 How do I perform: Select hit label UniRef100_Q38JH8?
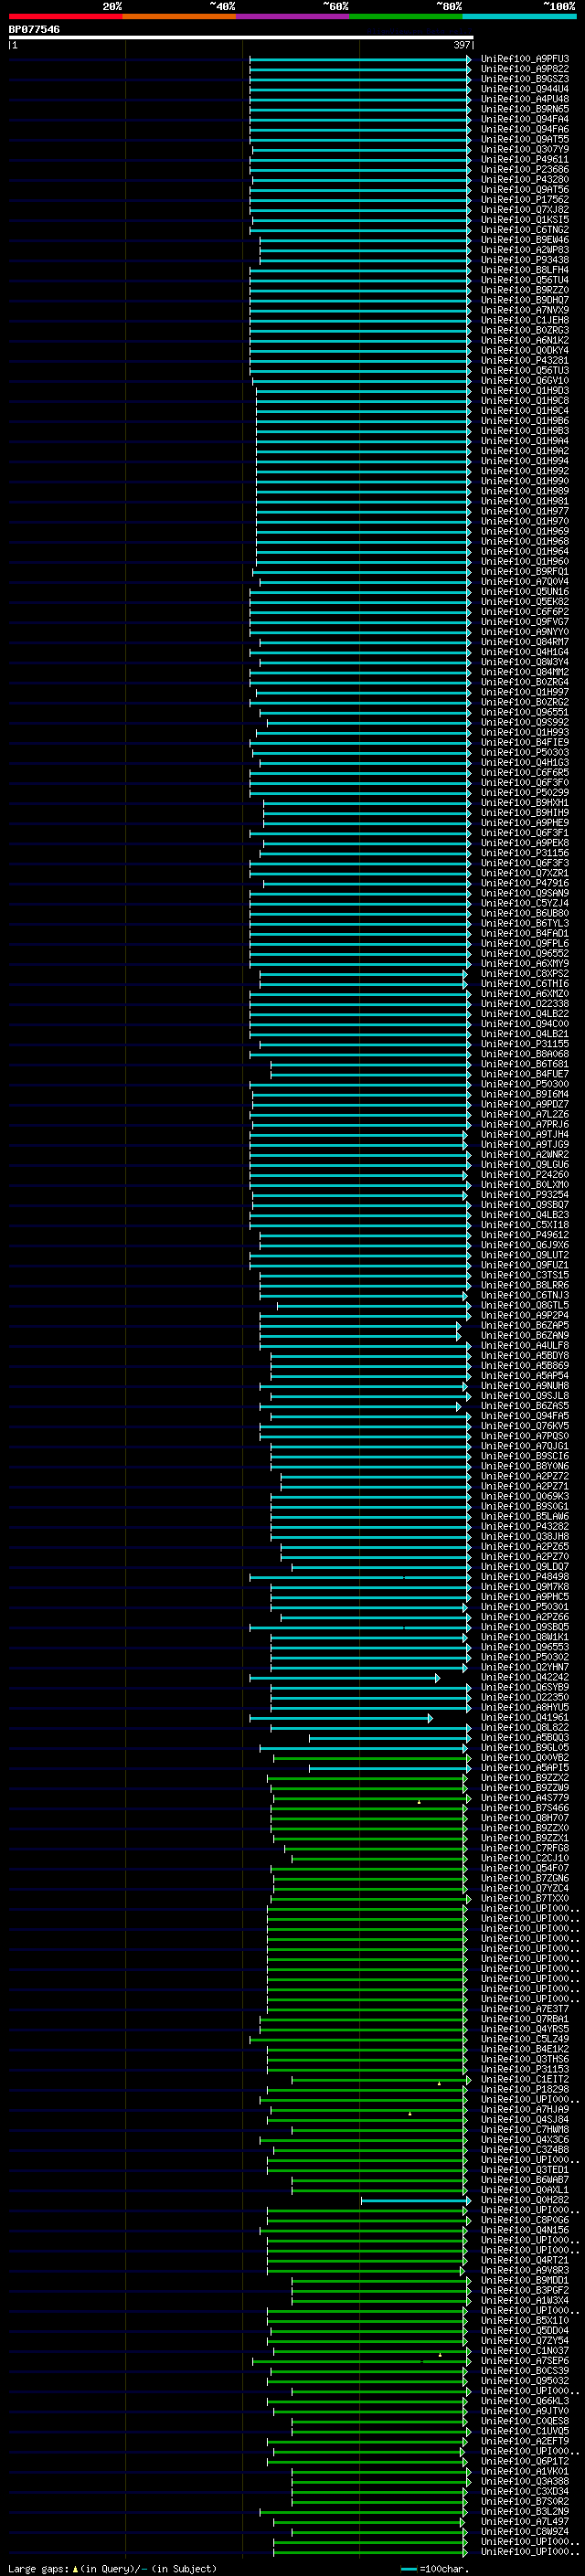[525, 1537]
